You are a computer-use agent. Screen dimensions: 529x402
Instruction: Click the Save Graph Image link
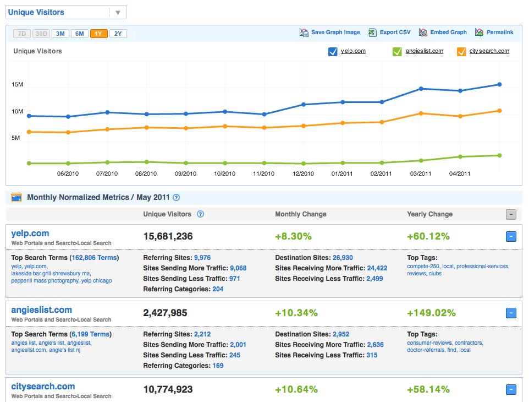[x=335, y=32]
